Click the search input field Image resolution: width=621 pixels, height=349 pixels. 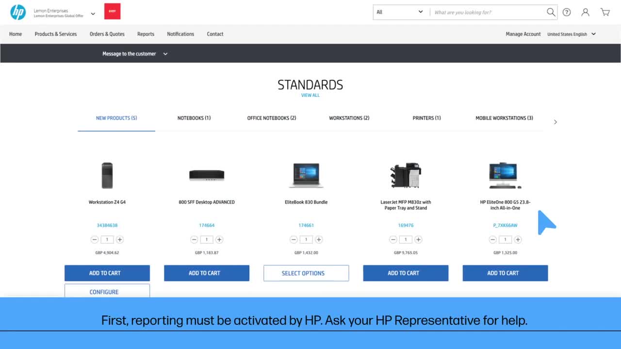(488, 12)
